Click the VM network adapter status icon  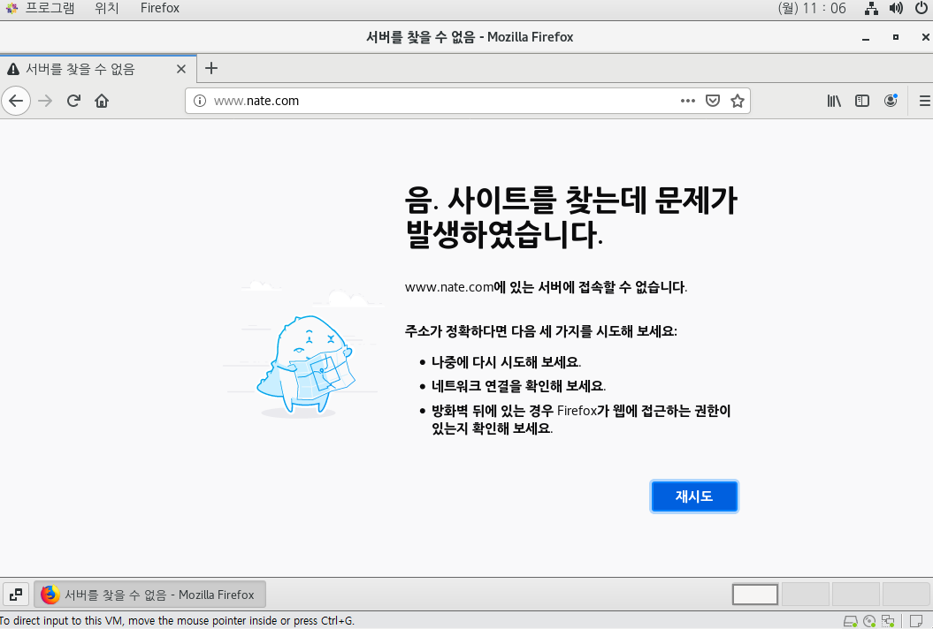coord(888,621)
